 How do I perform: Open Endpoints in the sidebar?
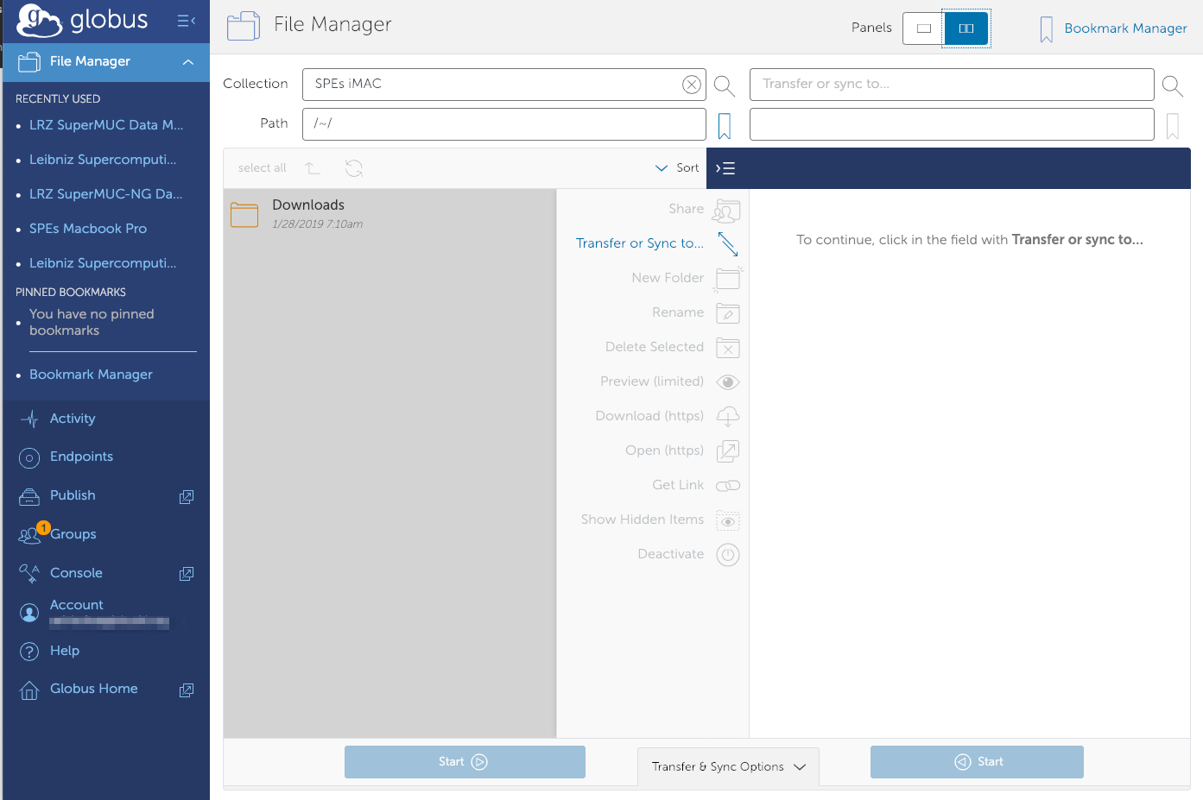click(81, 457)
